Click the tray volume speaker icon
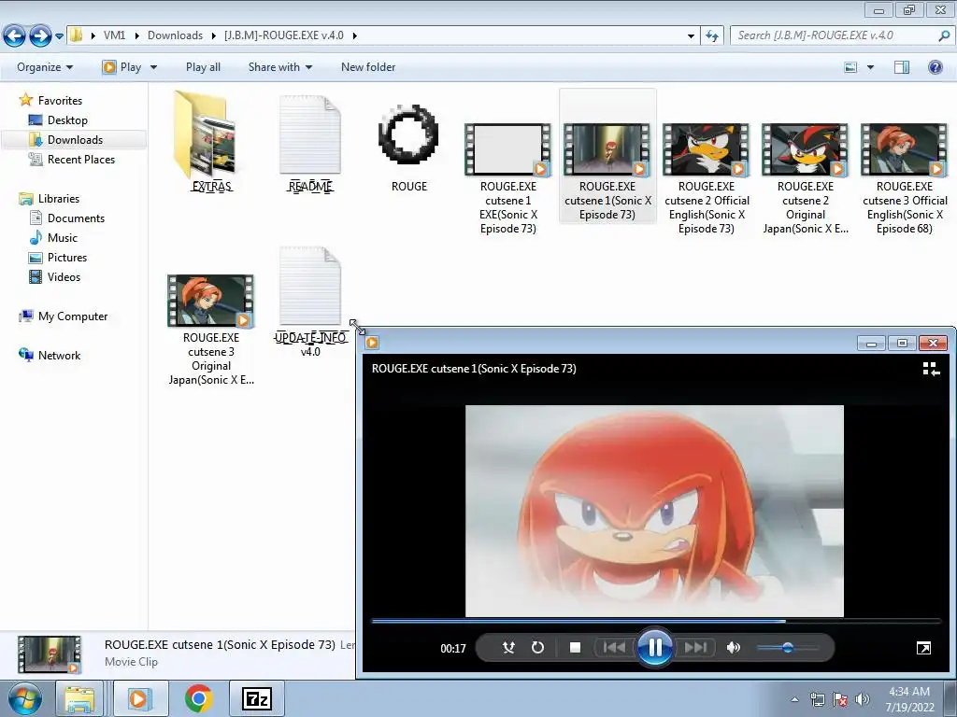The width and height of the screenshot is (957, 717). tap(862, 699)
